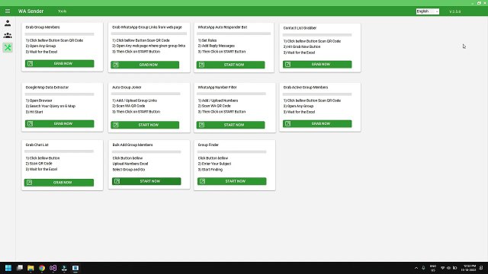Image resolution: width=488 pixels, height=274 pixels.
Task: Click the WA Sender app title
Action: [x=30, y=11]
